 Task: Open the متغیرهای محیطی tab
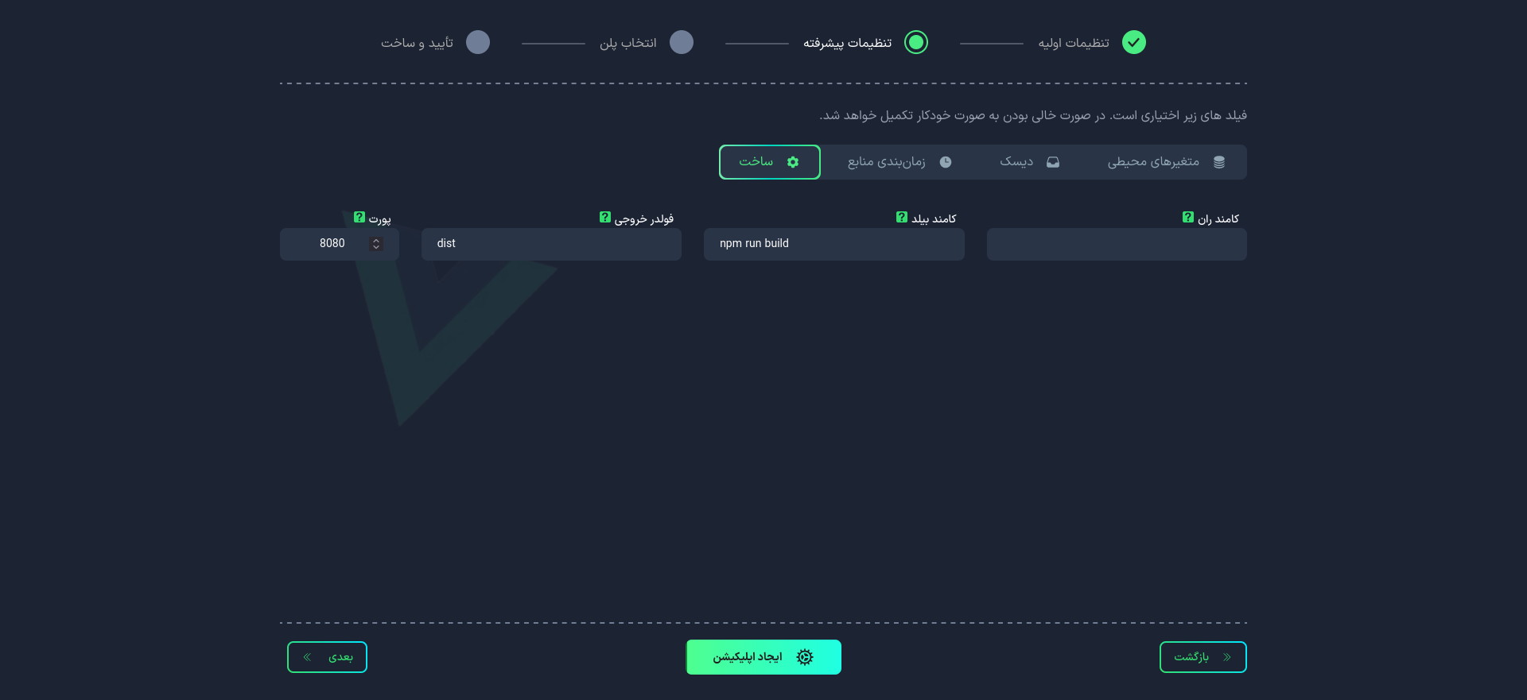click(x=1166, y=162)
